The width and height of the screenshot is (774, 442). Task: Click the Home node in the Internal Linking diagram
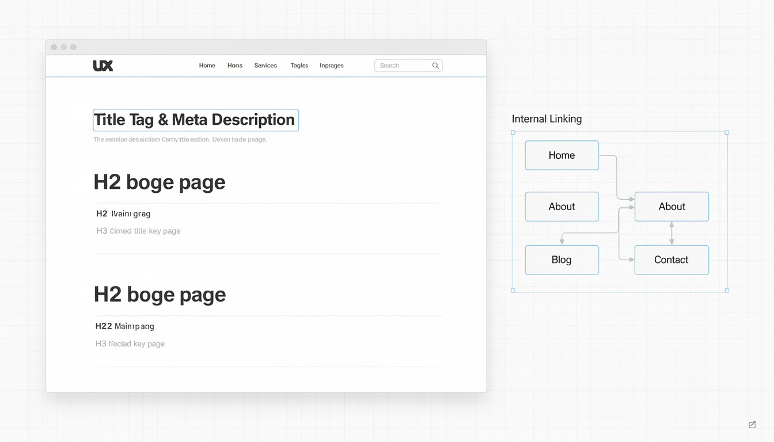coord(561,155)
